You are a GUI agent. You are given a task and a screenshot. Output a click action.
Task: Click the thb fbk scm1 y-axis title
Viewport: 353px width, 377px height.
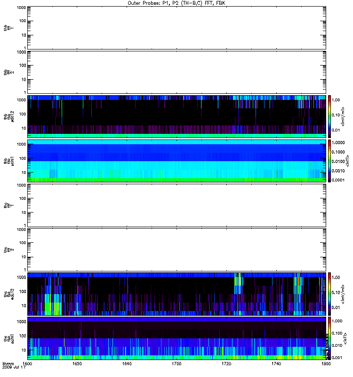(x=9, y=161)
